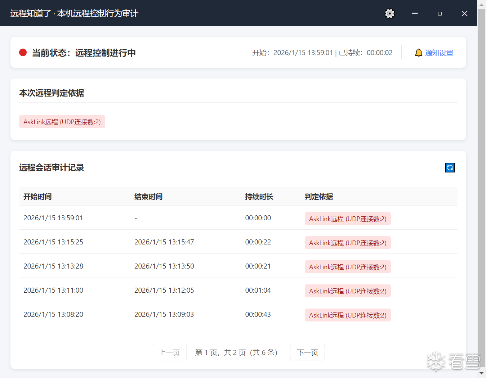Select AskLink tag in the 13:59:01 row

(x=348, y=219)
